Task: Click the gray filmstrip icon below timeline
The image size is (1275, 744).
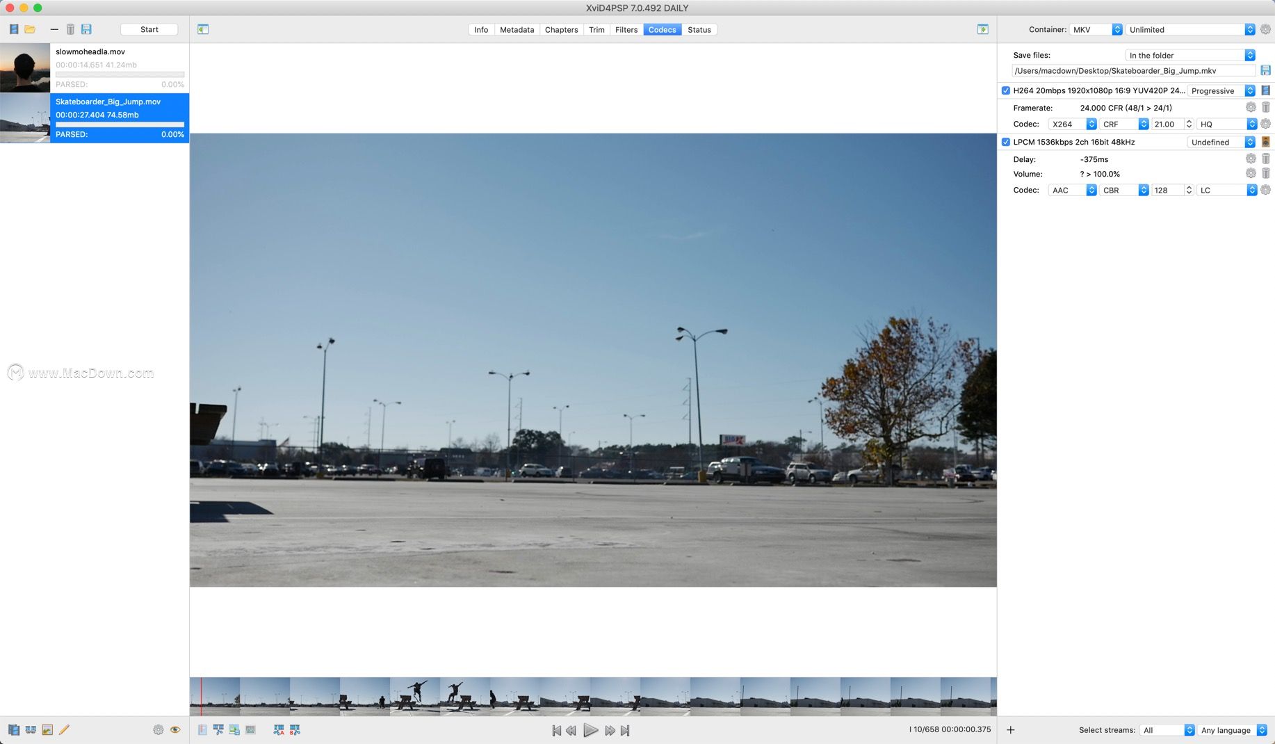Action: [x=251, y=730]
